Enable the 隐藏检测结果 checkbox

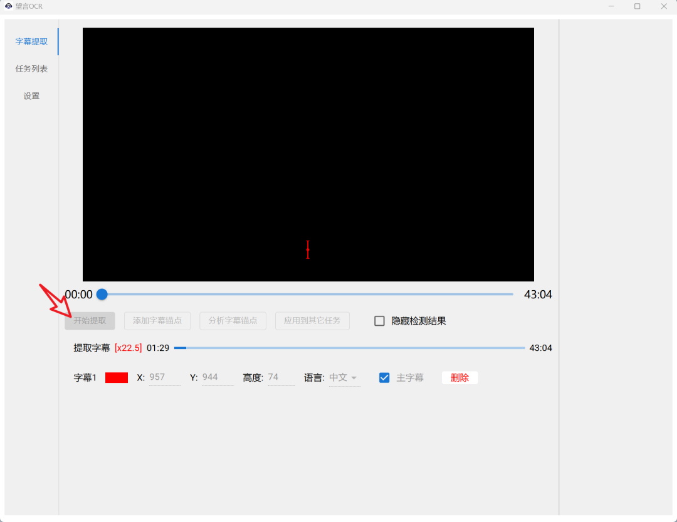379,320
